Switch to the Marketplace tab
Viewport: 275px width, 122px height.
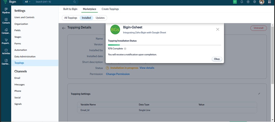pos(89,9)
